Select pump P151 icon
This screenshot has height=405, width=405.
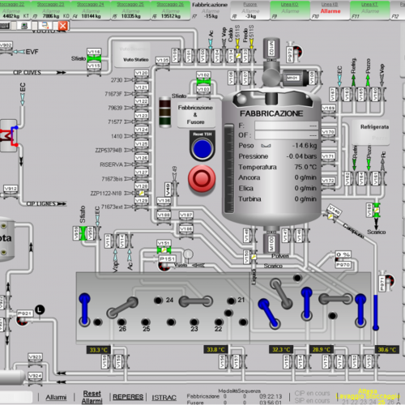pyautogui.click(x=164, y=265)
